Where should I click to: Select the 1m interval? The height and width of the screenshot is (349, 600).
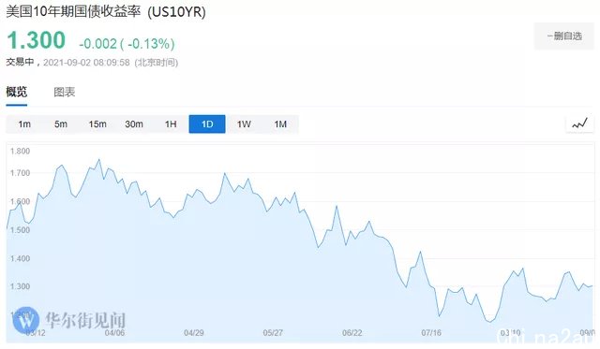24,124
